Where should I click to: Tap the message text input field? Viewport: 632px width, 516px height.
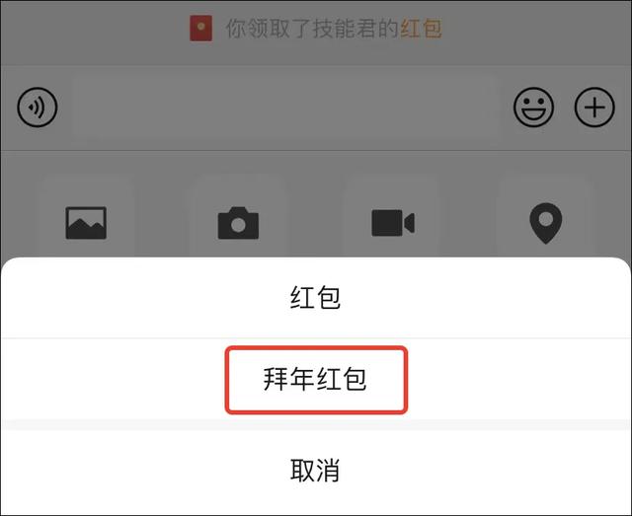click(285, 108)
